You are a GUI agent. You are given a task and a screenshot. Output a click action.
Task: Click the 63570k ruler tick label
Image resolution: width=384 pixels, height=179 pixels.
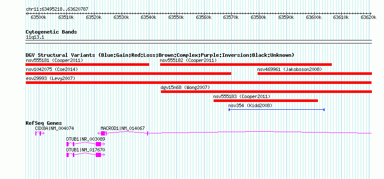231,18
